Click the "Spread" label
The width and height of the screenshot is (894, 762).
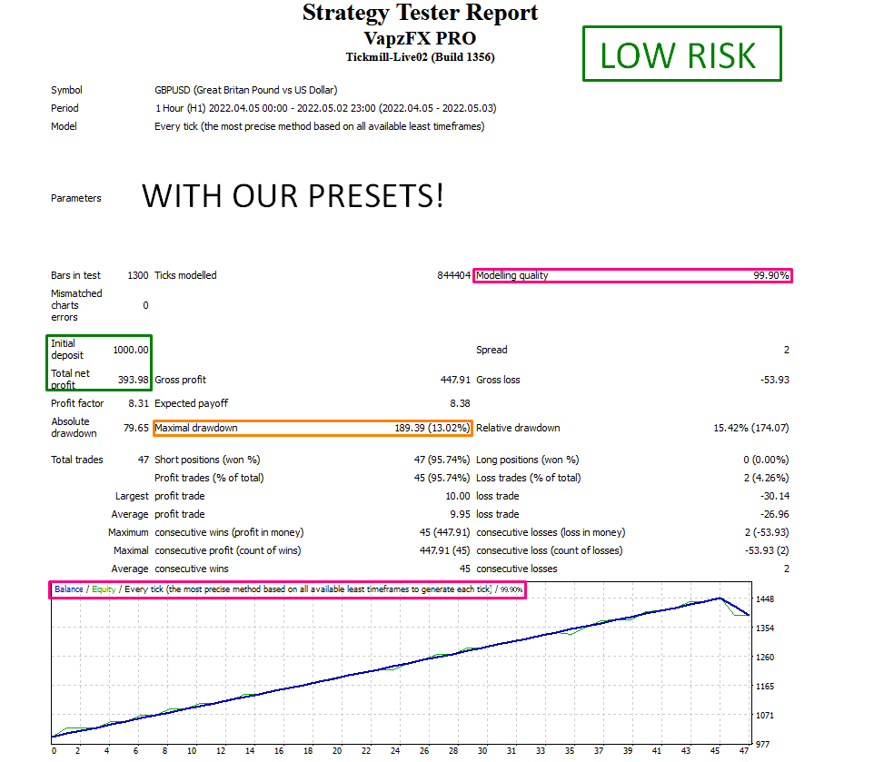tap(492, 350)
